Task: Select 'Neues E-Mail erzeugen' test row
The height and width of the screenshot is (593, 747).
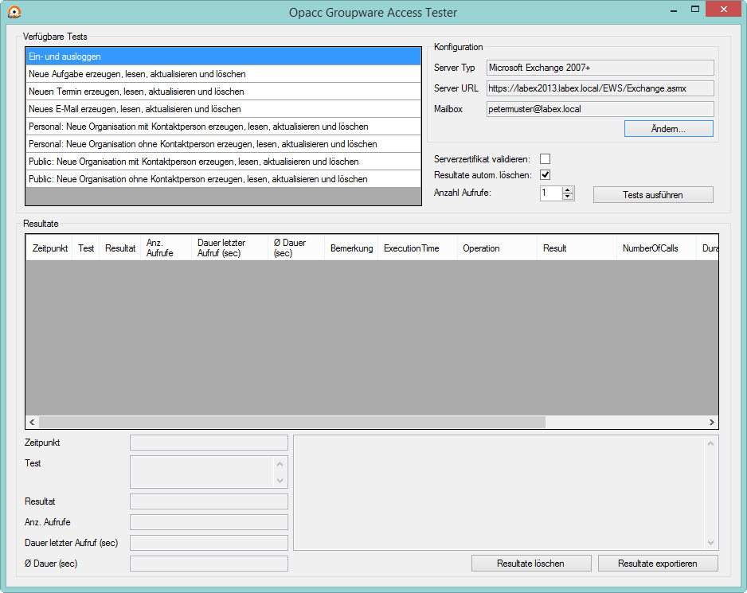Action: click(223, 109)
